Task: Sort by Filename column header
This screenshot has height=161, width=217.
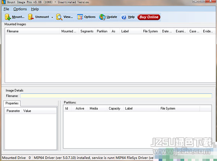Action: pyautogui.click(x=32, y=31)
